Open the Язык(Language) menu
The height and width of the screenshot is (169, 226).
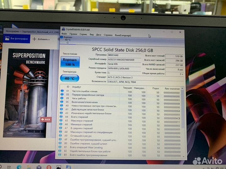[123, 34]
